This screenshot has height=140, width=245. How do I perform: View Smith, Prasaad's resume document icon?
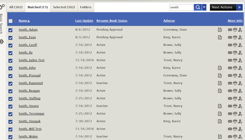point(220,75)
